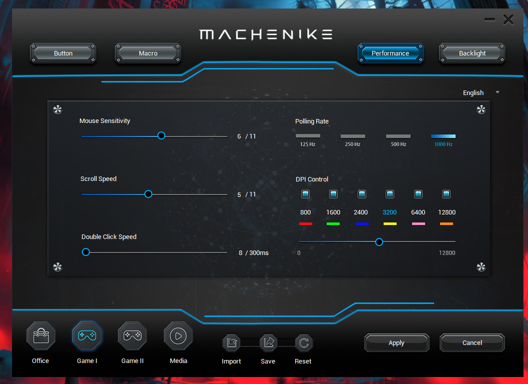This screenshot has height=384, width=528.
Task: Click the Apply button
Action: tap(396, 343)
